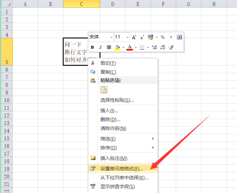237x193 pixels.
Task: Click the Select All corner triangle
Action: click(6, 4)
